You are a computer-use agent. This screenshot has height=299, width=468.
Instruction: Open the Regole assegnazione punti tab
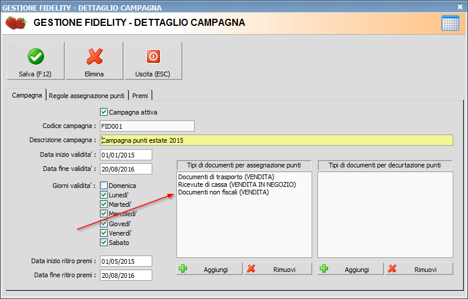click(86, 96)
